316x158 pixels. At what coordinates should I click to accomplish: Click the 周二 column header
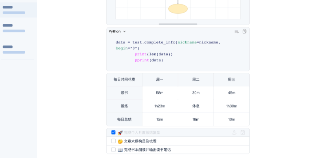(196, 79)
